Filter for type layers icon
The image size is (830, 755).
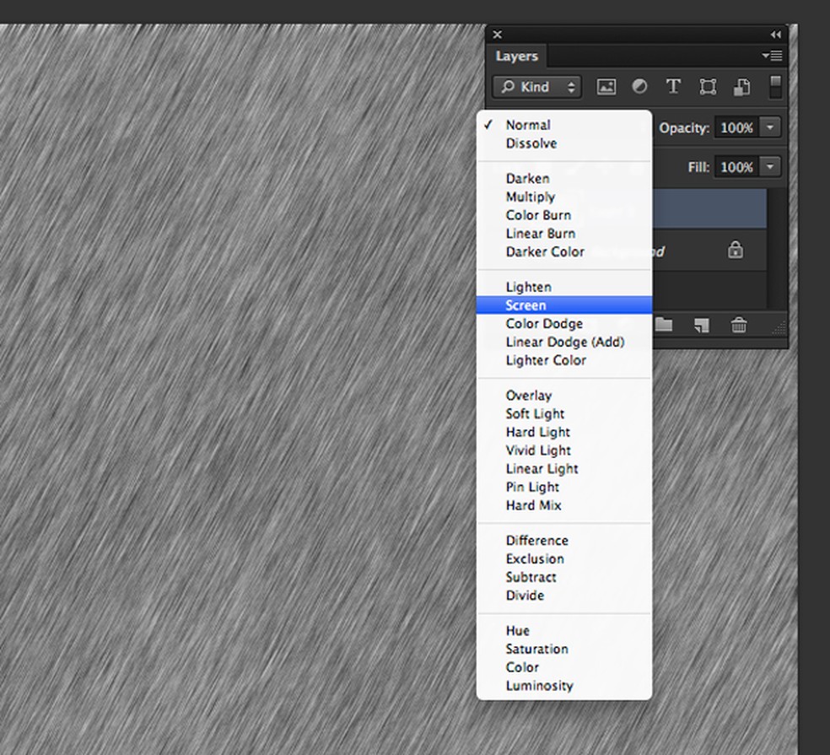click(x=673, y=87)
